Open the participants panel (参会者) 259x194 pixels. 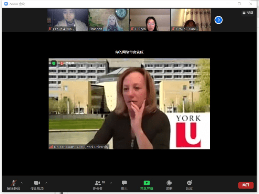point(98,185)
